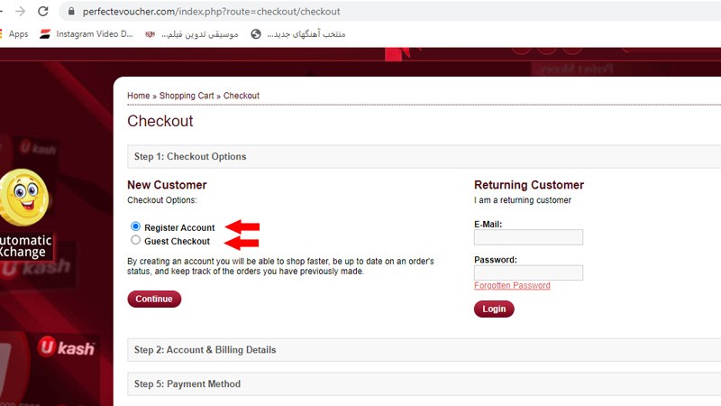Click the E-Mail input field
Viewport: 721px width, 406px height.
(528, 238)
